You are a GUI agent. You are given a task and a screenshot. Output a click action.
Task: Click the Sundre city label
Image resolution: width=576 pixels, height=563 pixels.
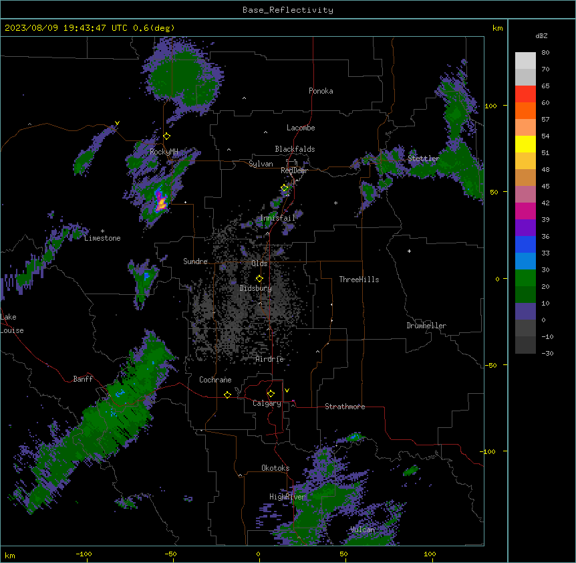195,261
